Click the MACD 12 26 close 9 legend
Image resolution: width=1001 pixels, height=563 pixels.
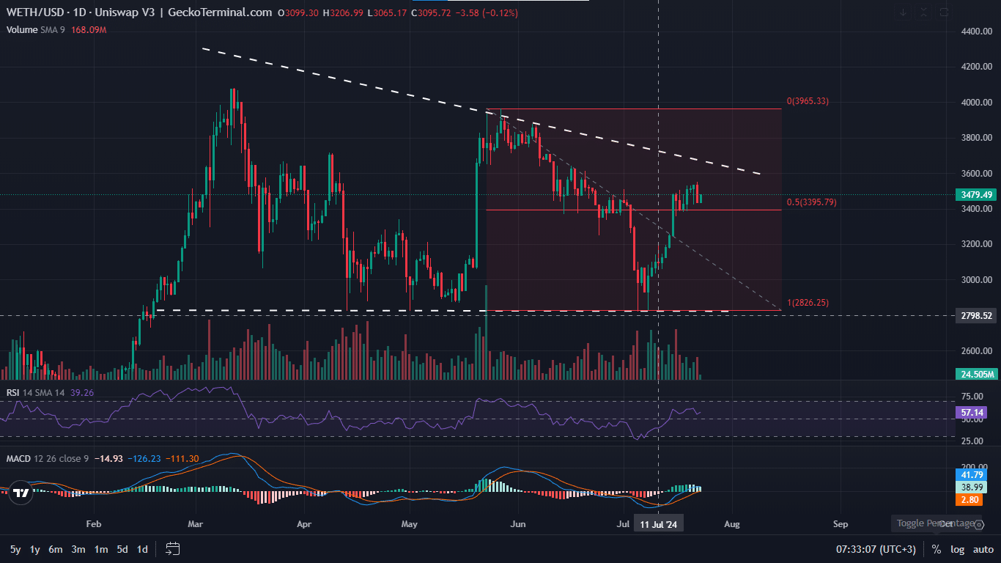48,458
